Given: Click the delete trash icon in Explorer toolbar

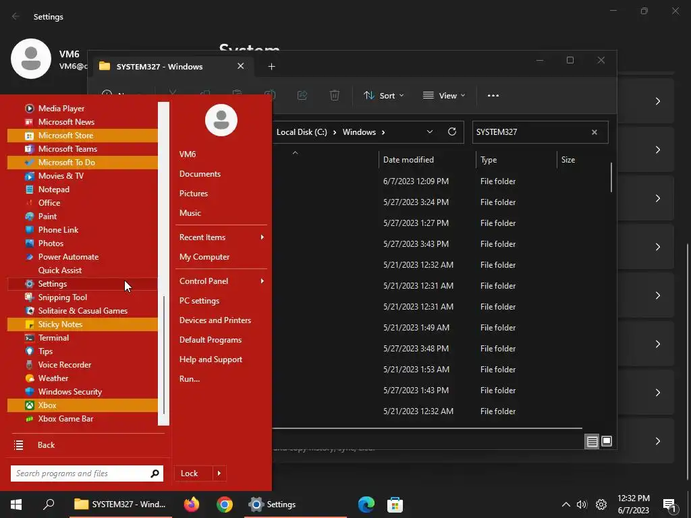Looking at the screenshot, I should [x=335, y=95].
